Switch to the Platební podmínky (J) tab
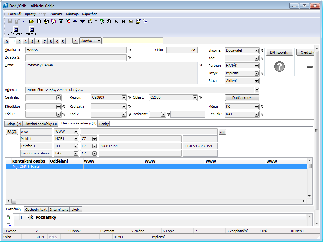 tap(41, 124)
